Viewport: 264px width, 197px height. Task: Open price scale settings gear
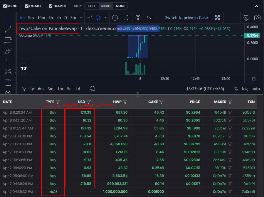point(254,79)
